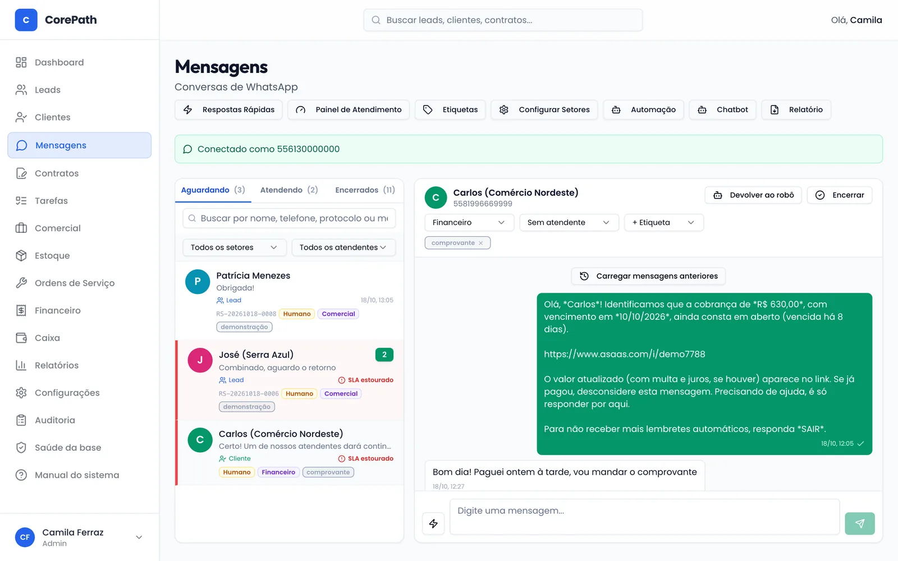Image resolution: width=898 pixels, height=561 pixels.
Task: Click the conversation search field
Action: click(x=289, y=218)
